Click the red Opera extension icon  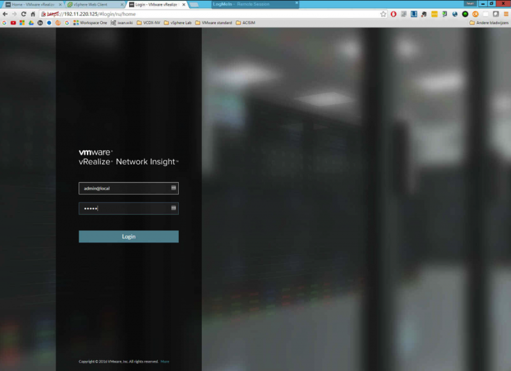(x=393, y=13)
